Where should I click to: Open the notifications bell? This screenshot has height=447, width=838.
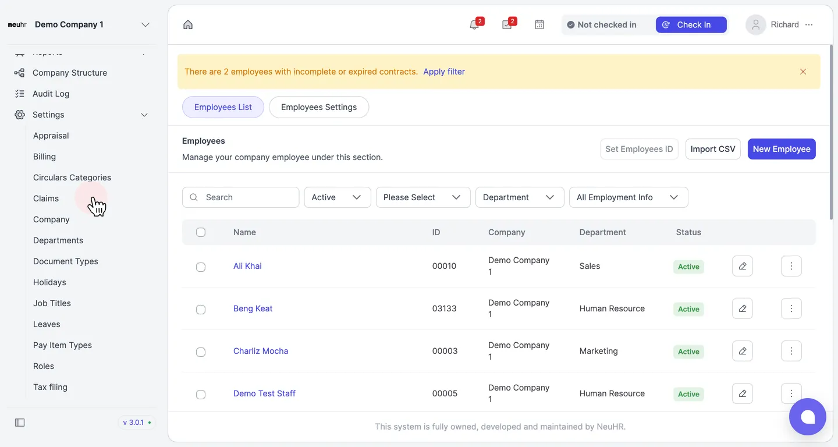tap(474, 24)
